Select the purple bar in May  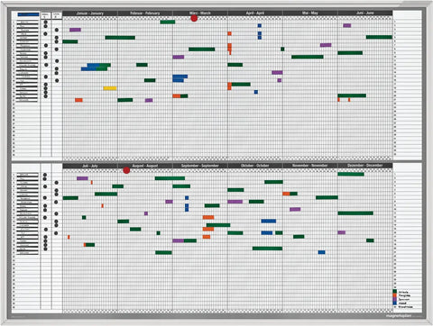coord(326,45)
